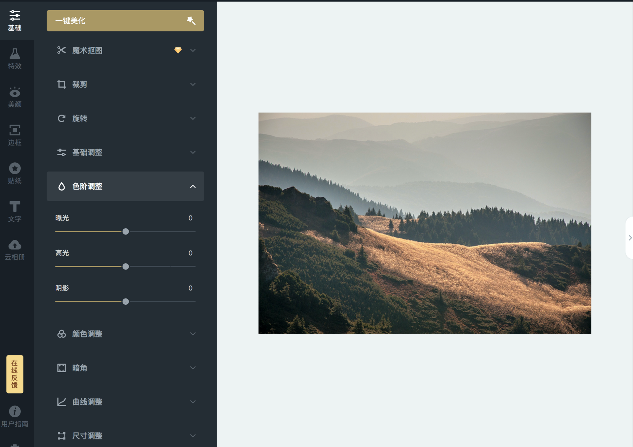The height and width of the screenshot is (447, 633).
Task: Click the 颜色调整 section title
Action: (87, 334)
